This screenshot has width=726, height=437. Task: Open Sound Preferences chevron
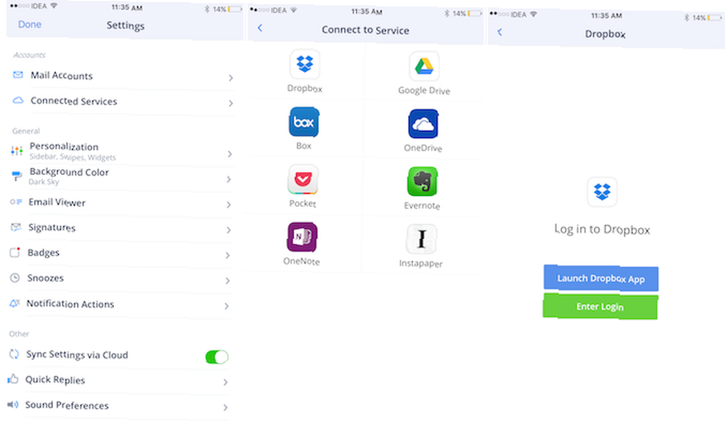226,407
